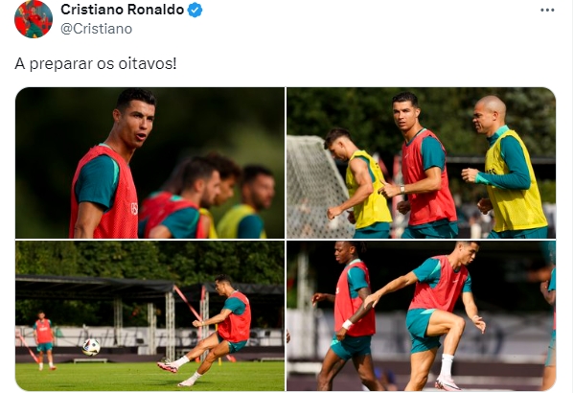Image resolution: width=574 pixels, height=393 pixels.
Task: Open the round profile avatar picture
Action: click(x=34, y=19)
